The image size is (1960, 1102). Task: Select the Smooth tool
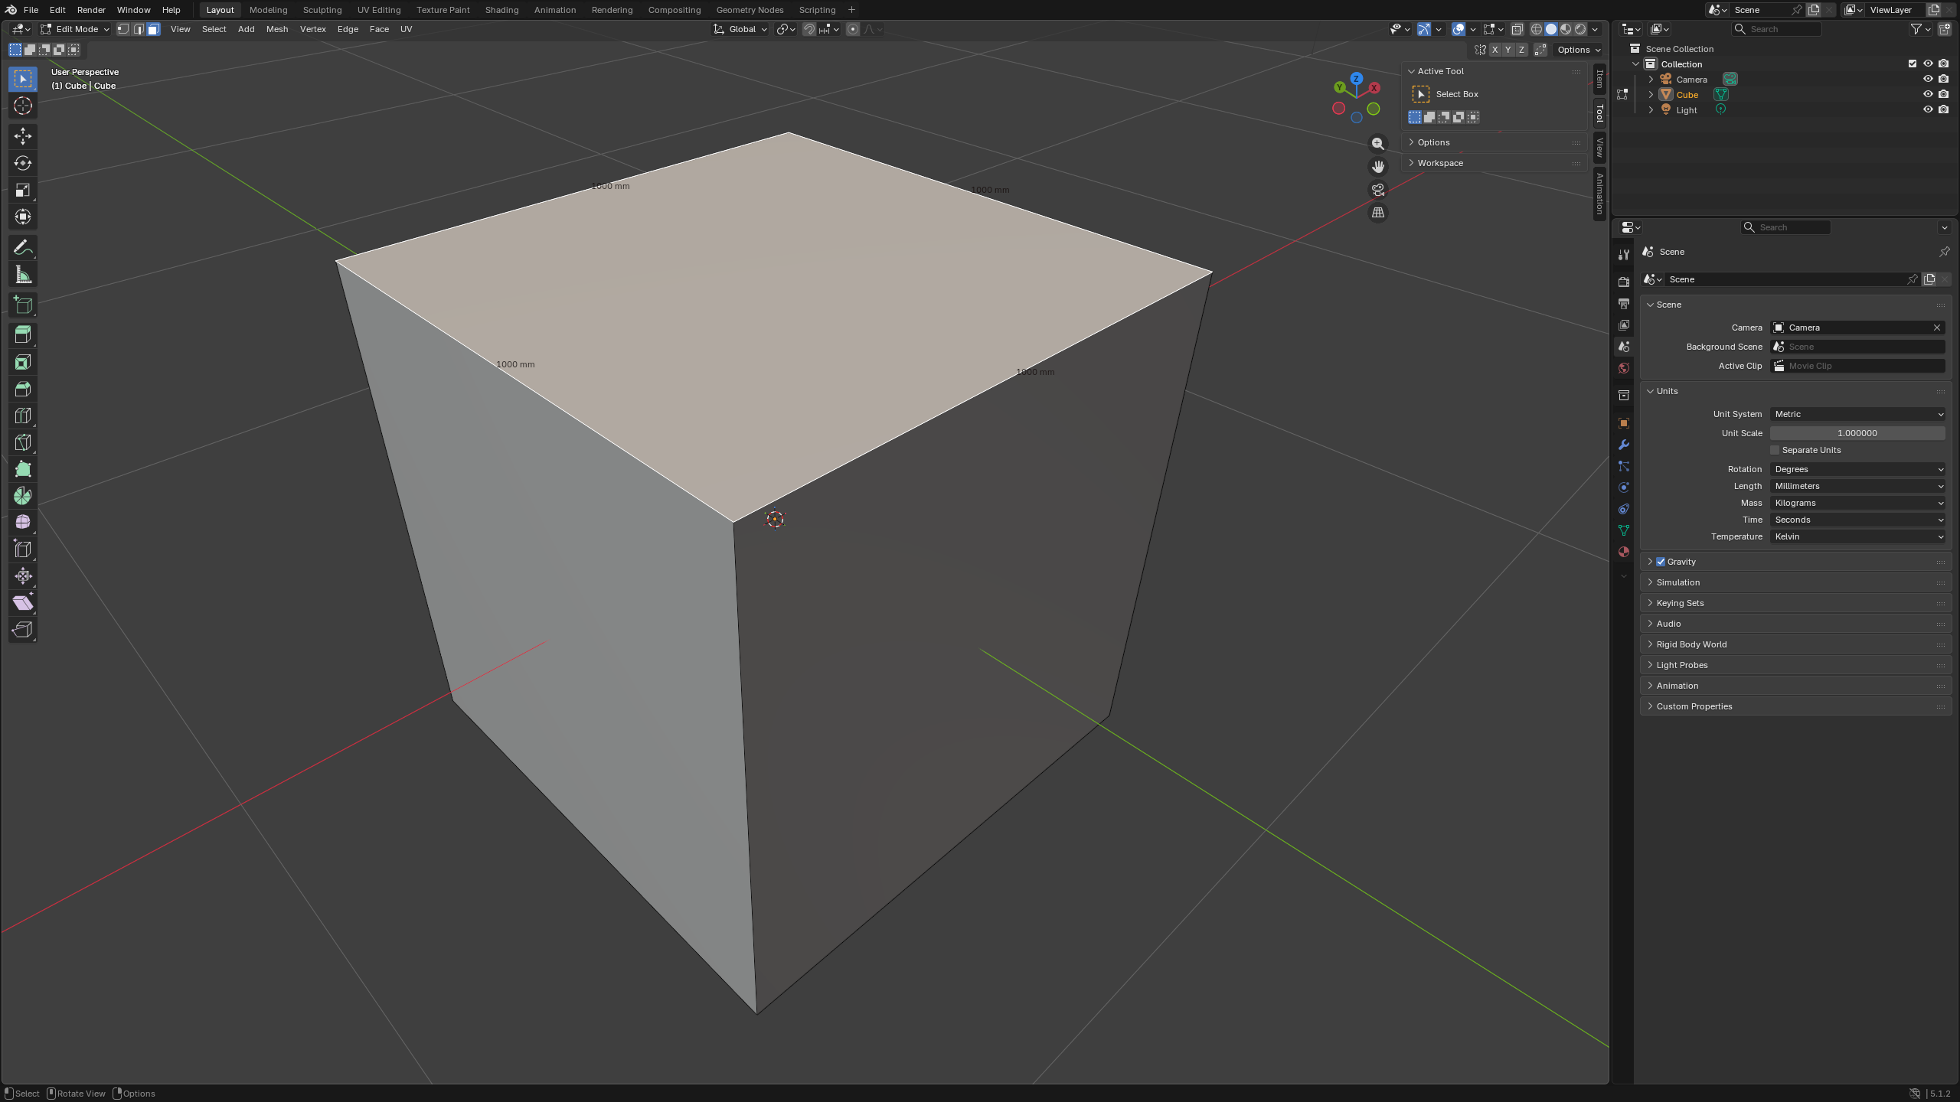(x=22, y=523)
